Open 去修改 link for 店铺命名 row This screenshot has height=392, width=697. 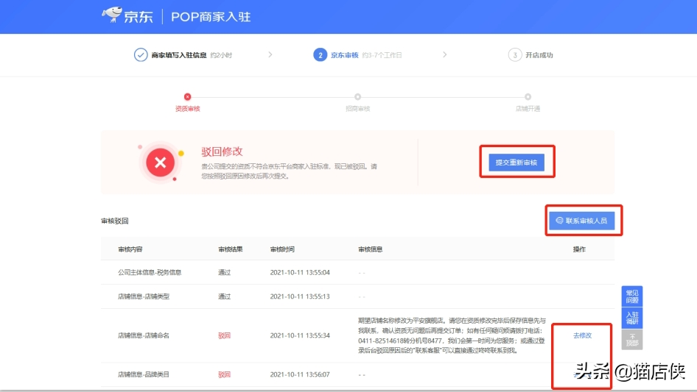coord(582,335)
